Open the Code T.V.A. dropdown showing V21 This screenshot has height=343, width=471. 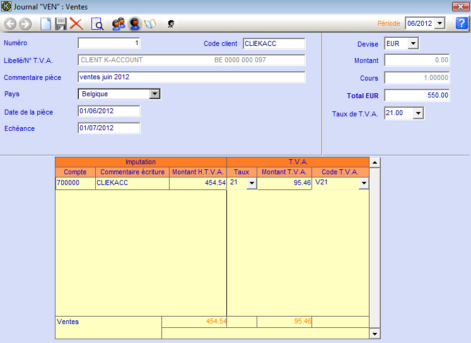click(x=364, y=183)
